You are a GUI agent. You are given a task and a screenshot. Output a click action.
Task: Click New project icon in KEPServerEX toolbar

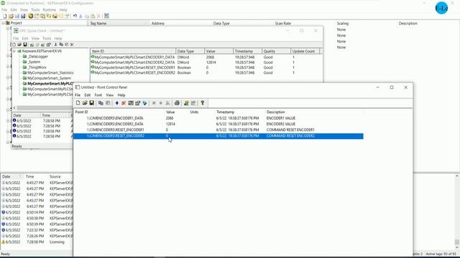coord(5,16)
